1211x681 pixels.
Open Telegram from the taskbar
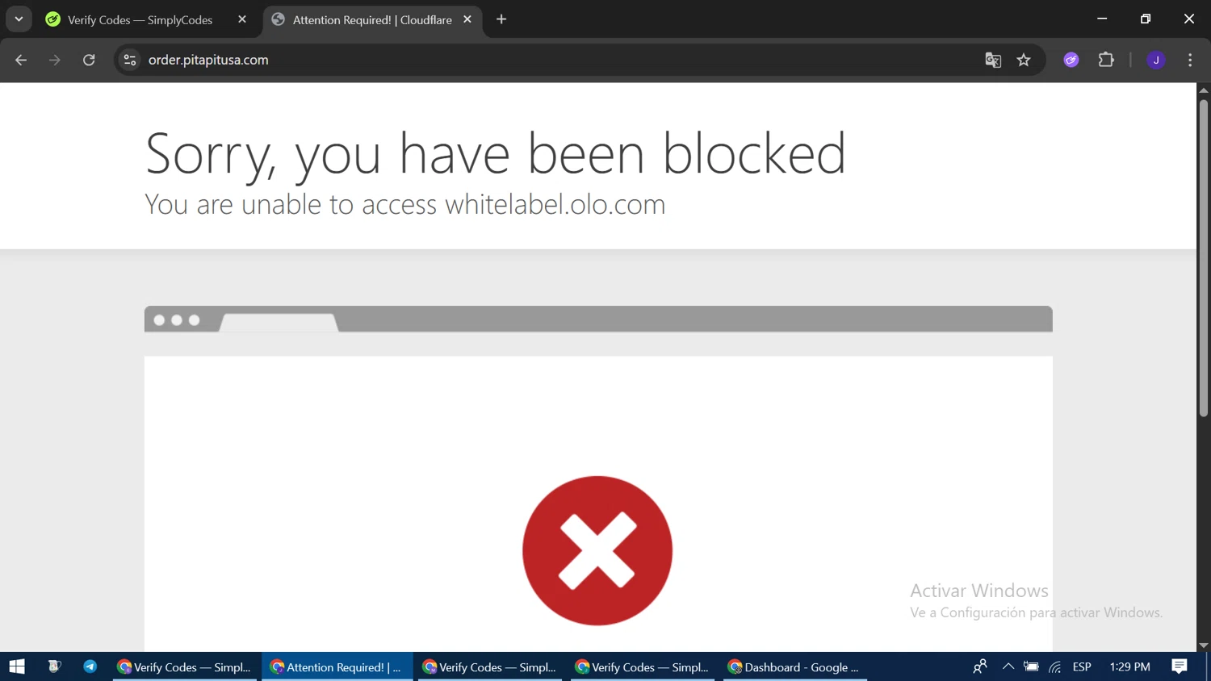[x=90, y=666]
